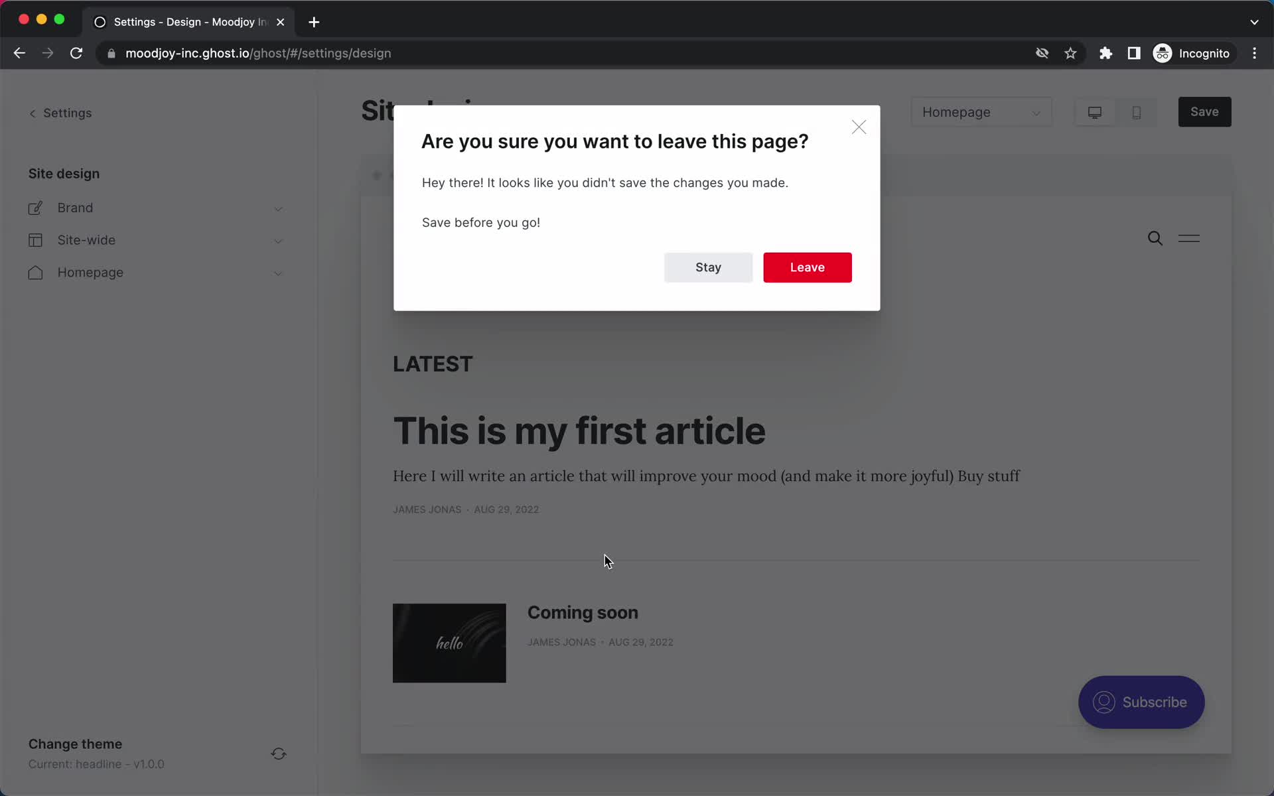Click the Site design menu item
The height and width of the screenshot is (796, 1274).
click(63, 173)
